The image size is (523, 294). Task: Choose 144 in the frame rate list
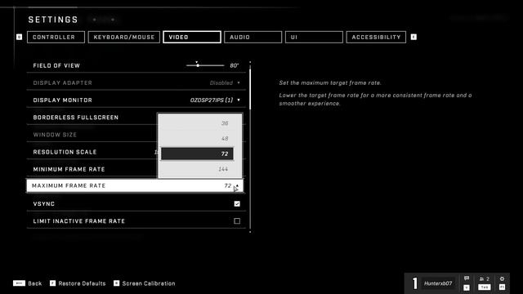point(197,169)
